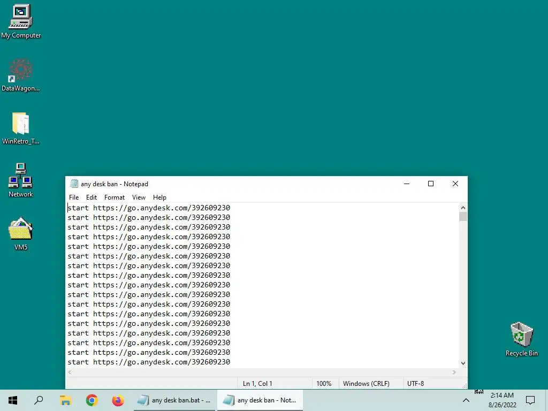Image resolution: width=548 pixels, height=411 pixels.
Task: Click the last visible start line
Action: pyautogui.click(x=149, y=362)
